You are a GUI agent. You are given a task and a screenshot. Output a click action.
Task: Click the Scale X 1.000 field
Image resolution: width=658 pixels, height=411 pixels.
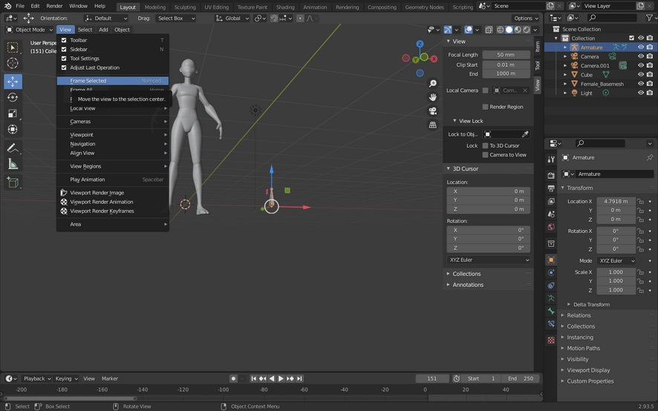(616, 272)
